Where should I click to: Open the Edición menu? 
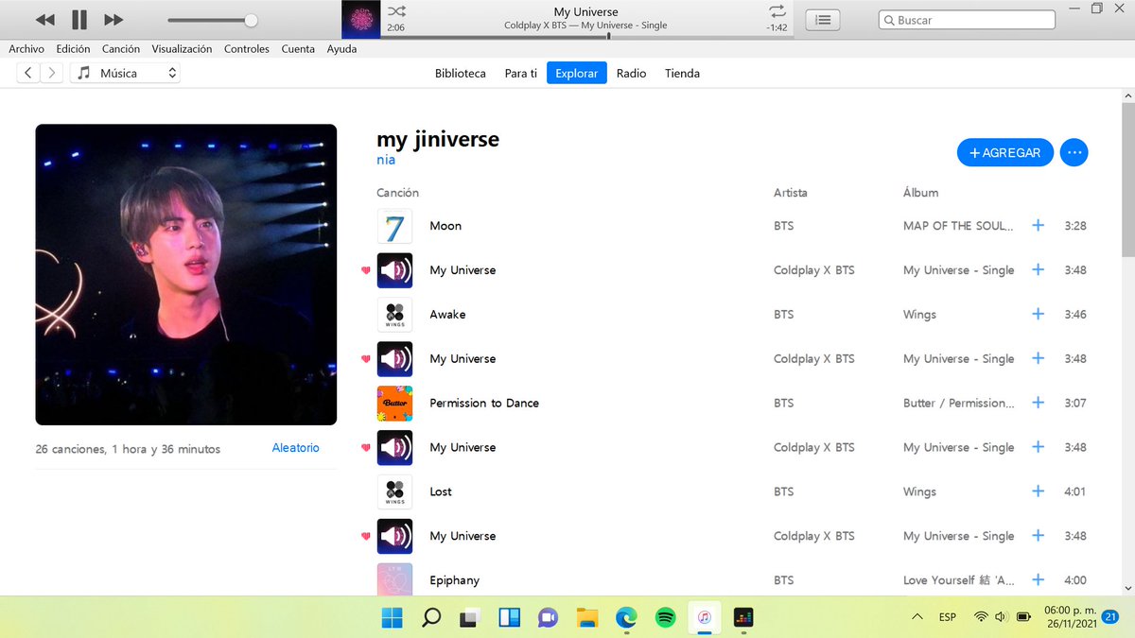tap(73, 49)
